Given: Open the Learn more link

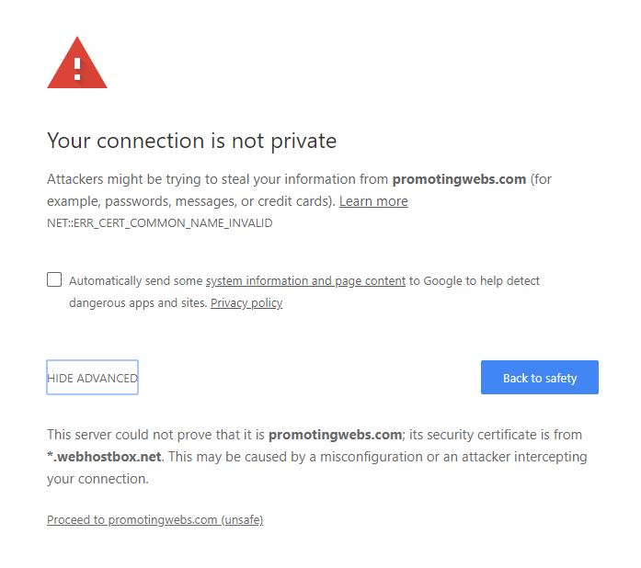Looking at the screenshot, I should 373,201.
